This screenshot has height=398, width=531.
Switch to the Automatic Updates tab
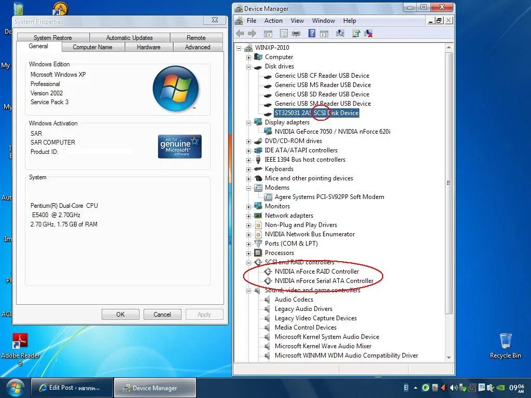129,37
